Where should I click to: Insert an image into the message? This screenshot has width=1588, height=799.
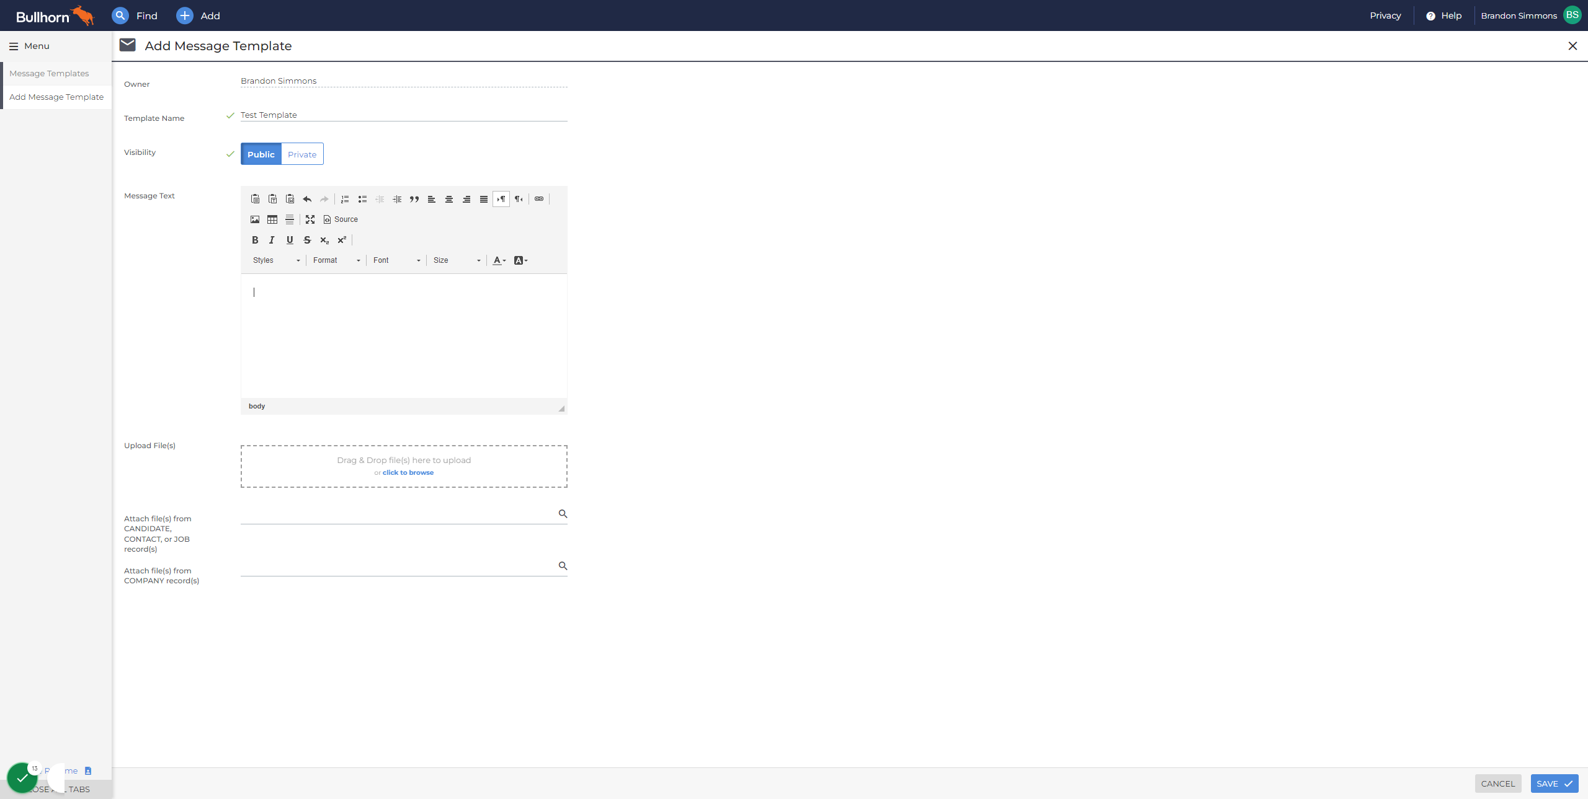(x=255, y=219)
